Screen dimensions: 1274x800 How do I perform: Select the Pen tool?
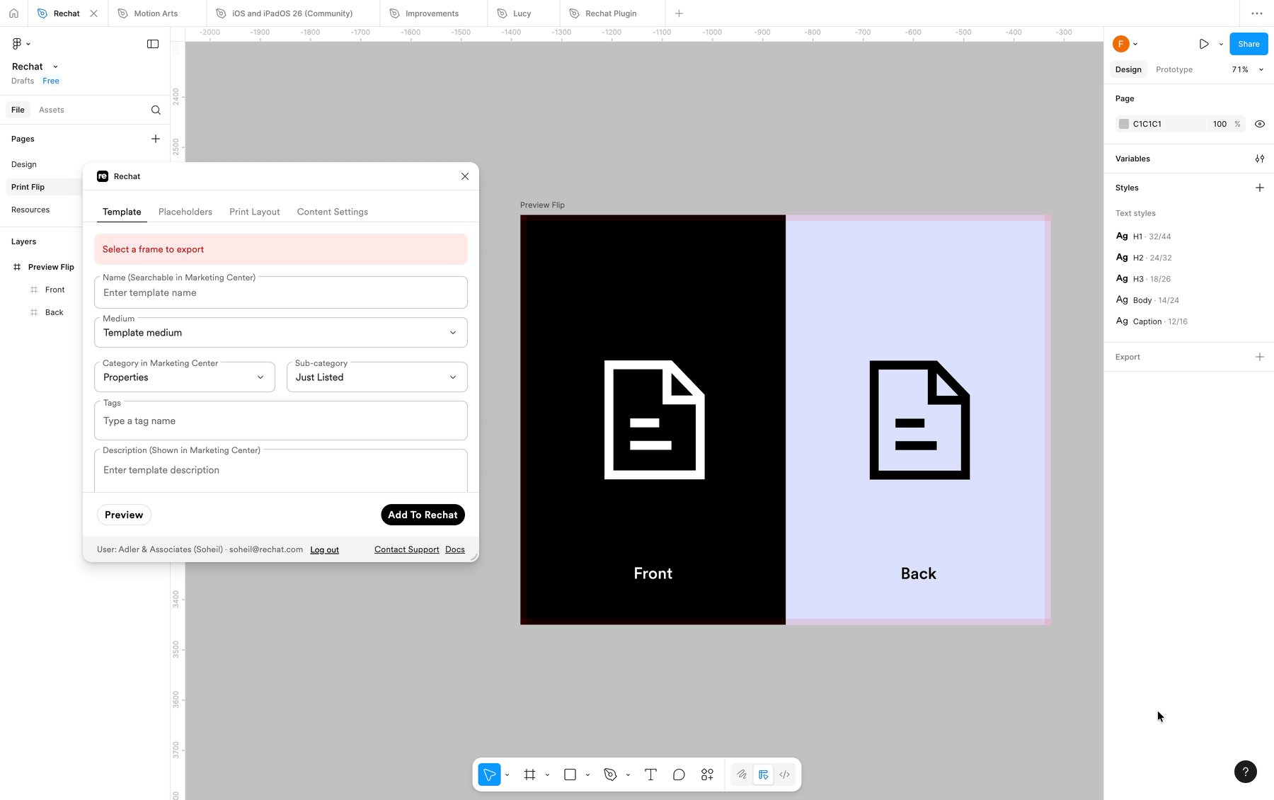(x=610, y=775)
